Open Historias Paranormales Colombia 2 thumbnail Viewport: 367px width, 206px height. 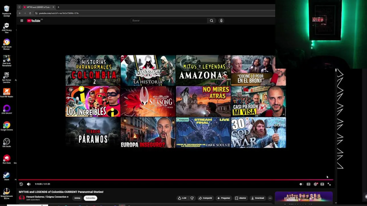pos(93,70)
